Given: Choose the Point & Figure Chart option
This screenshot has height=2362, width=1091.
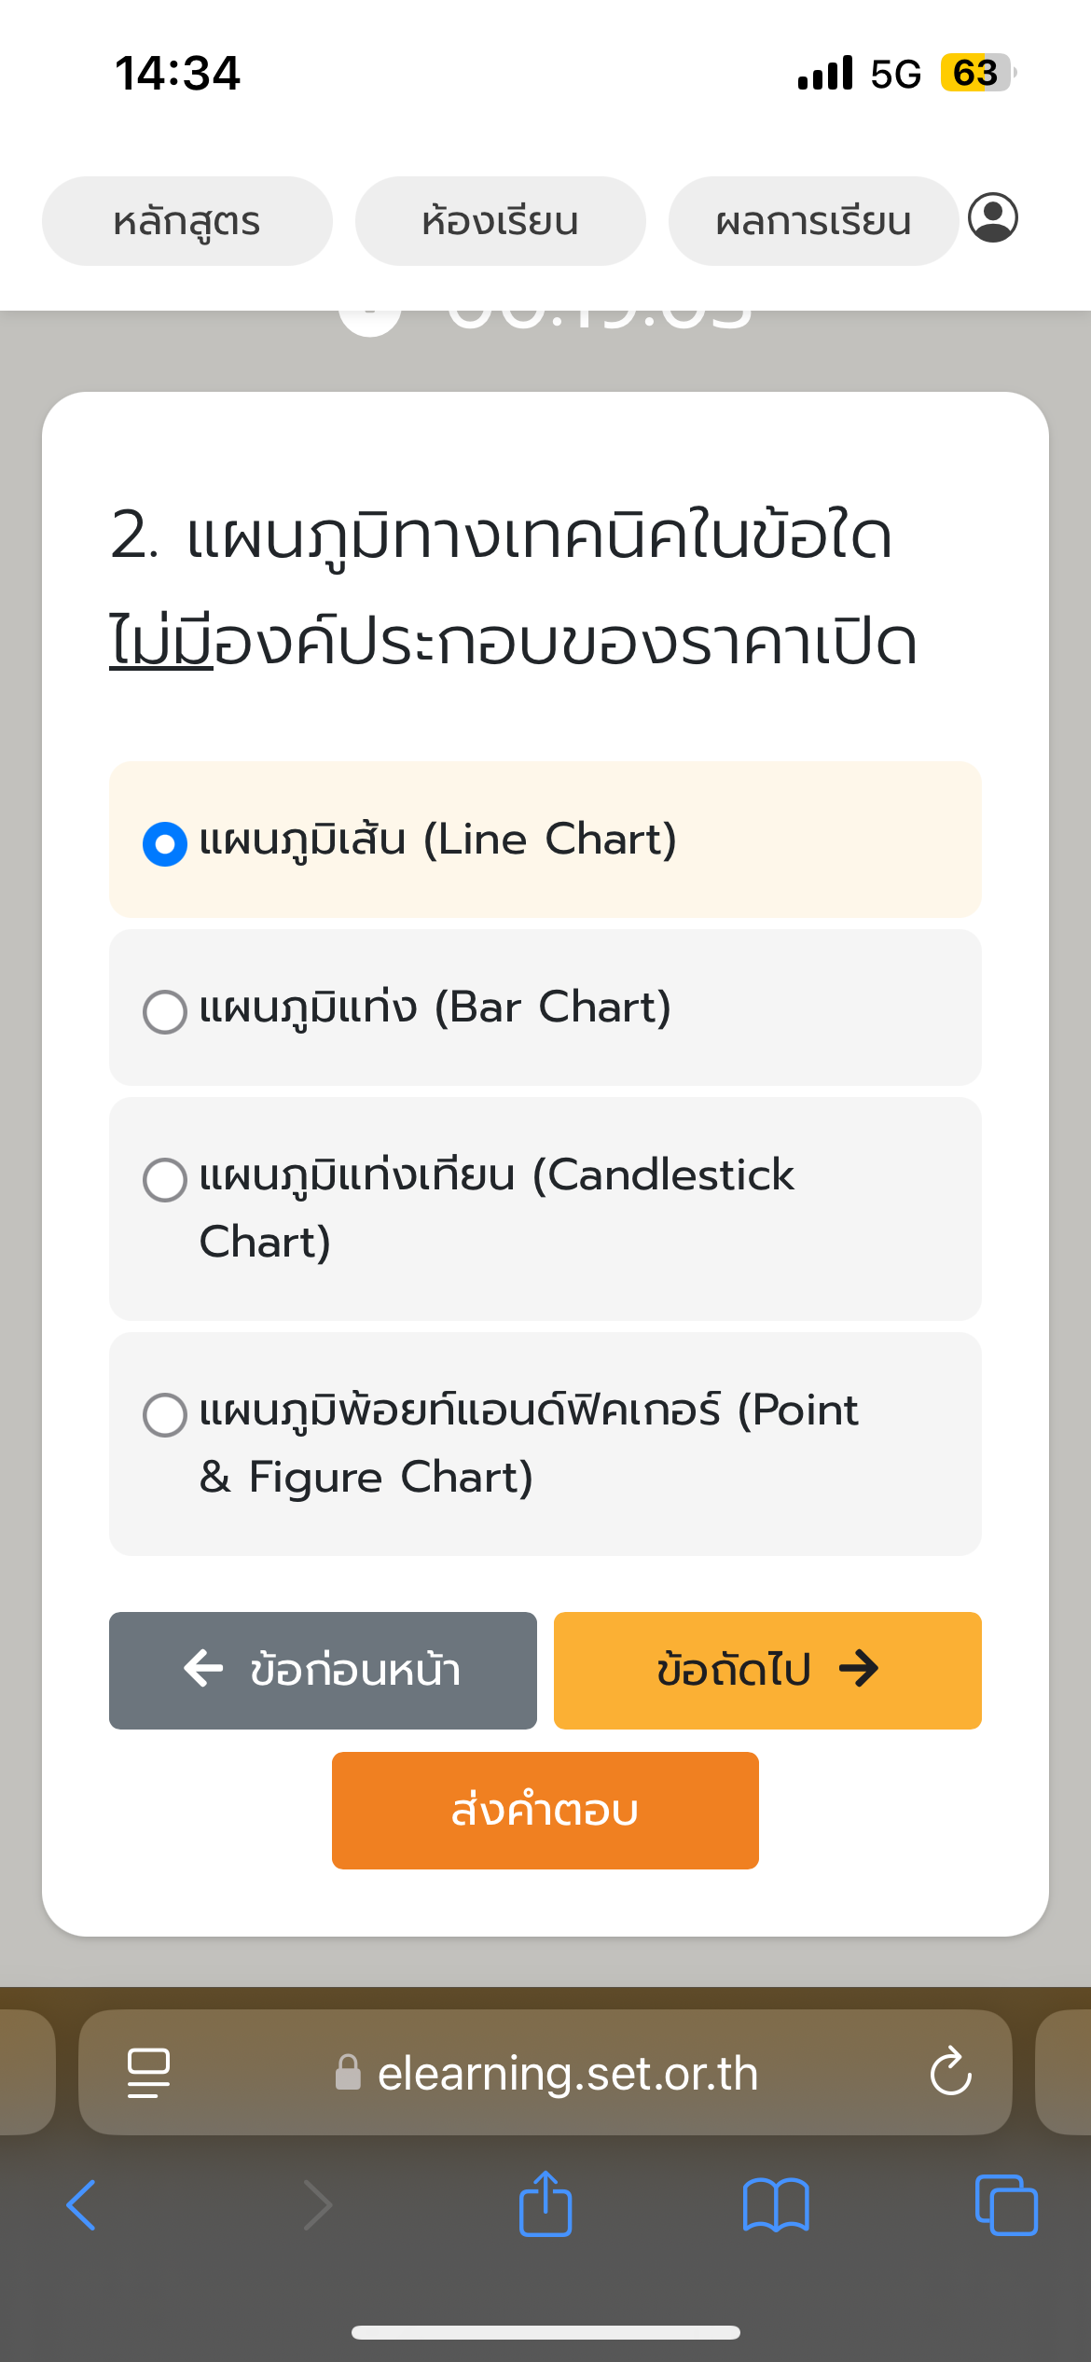Looking at the screenshot, I should point(165,1414).
